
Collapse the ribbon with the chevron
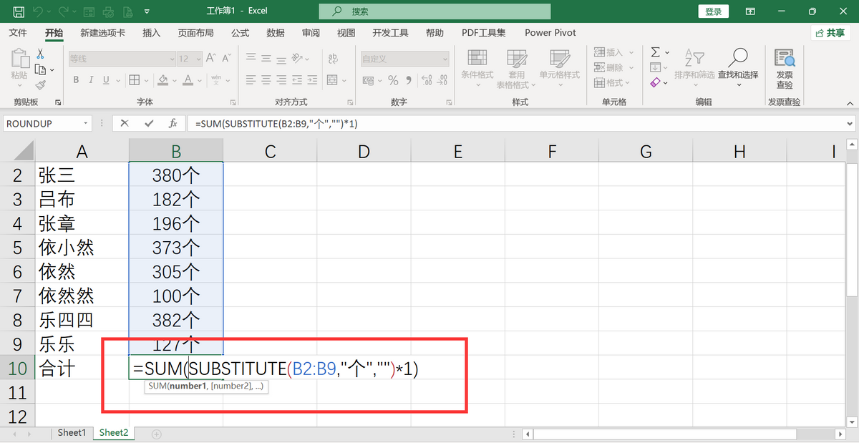(851, 102)
